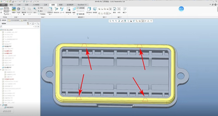Click the model tree settings (hammer) icon

(28, 23)
